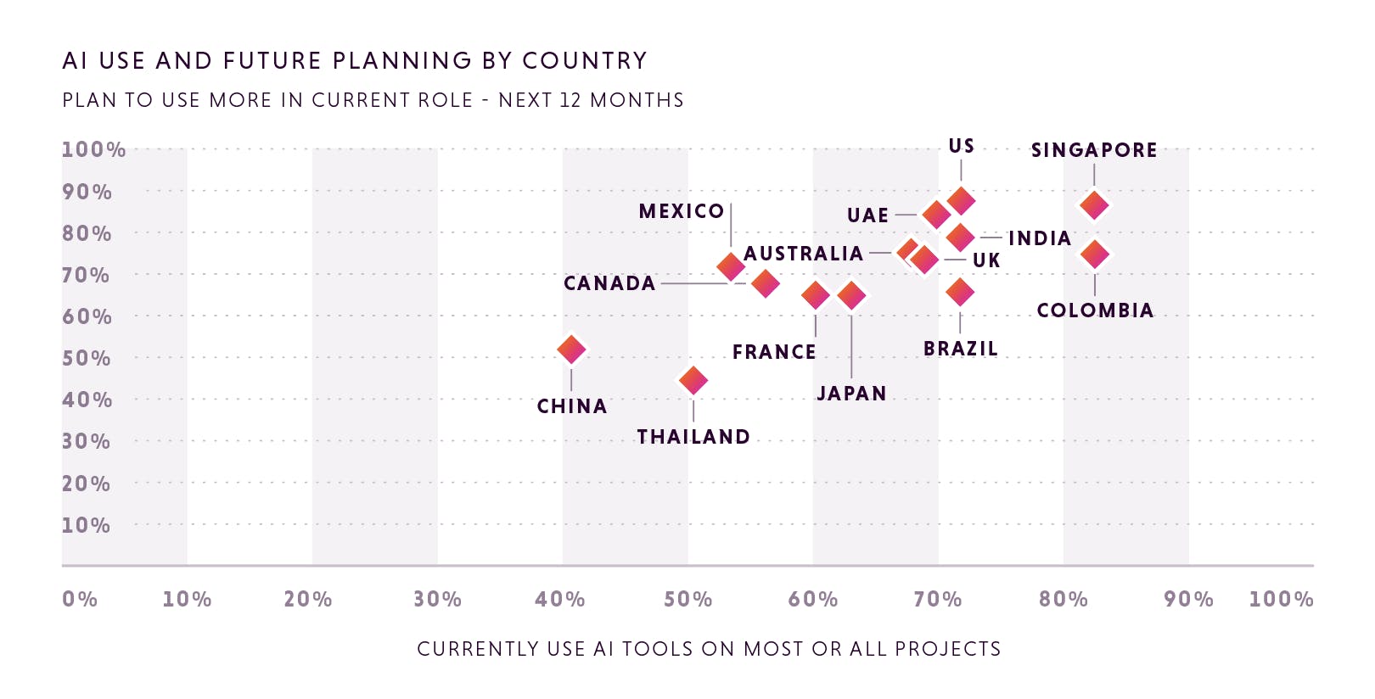Select the Mexico diamond marker

point(731,266)
